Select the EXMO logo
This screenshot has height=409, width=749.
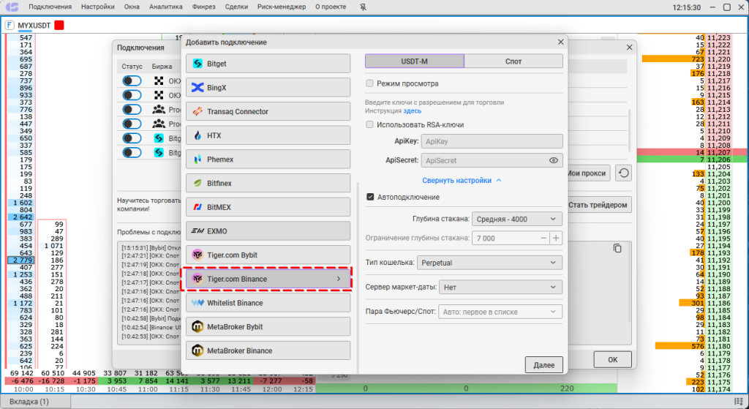point(197,231)
